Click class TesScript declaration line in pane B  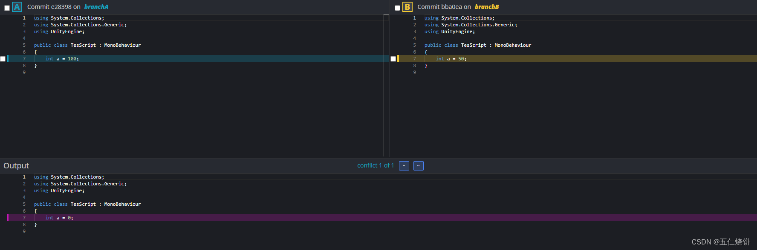(x=478, y=45)
